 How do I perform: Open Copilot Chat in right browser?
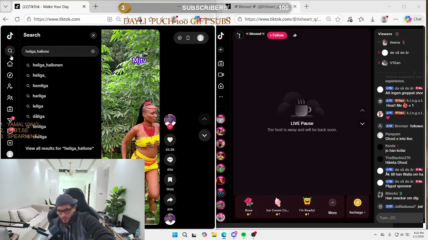(413, 19)
